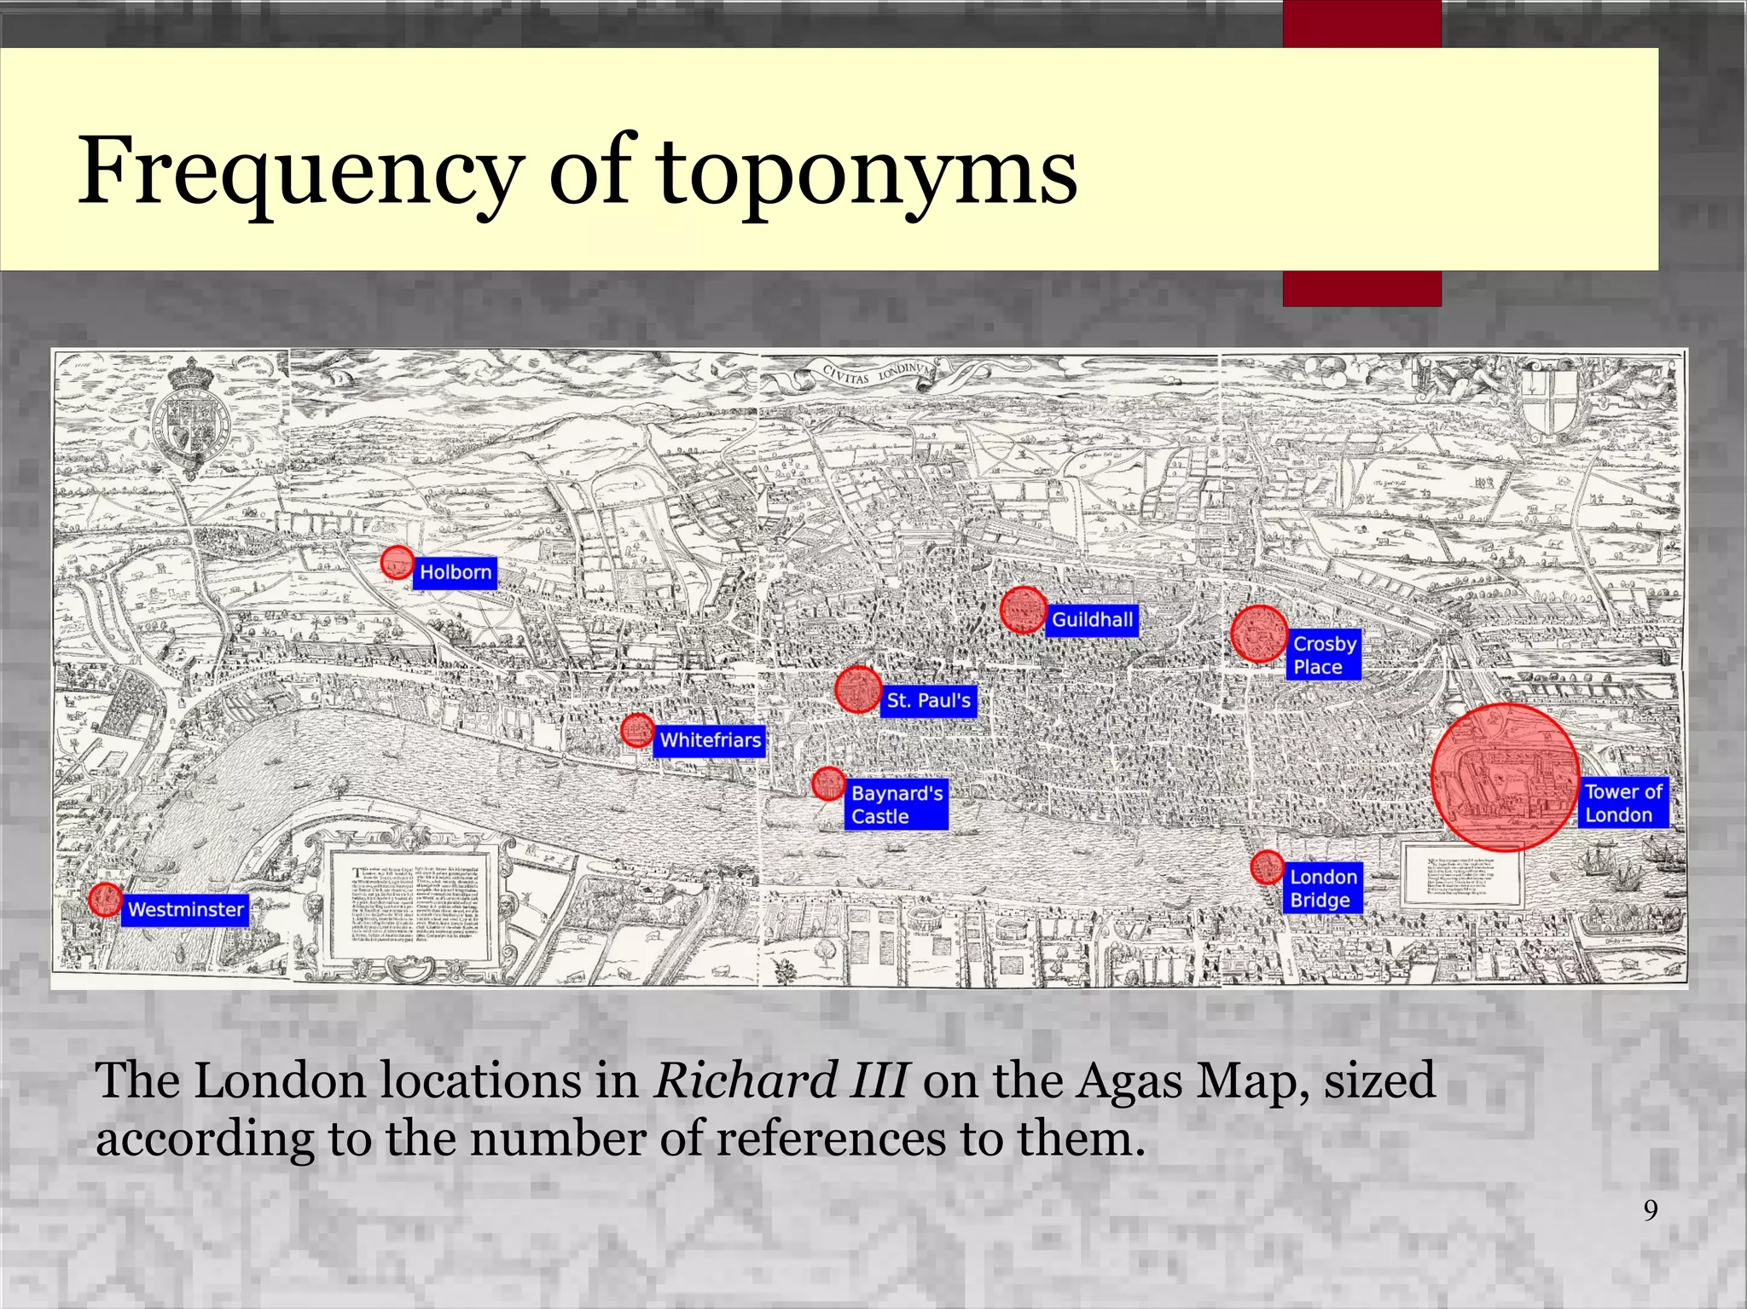The image size is (1747, 1309).
Task: Click the red marker beside Guildhall
Action: point(1023,610)
